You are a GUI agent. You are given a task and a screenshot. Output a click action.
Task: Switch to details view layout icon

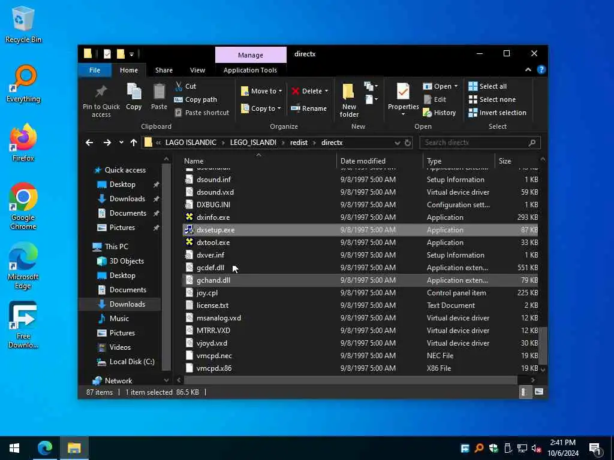pos(524,392)
